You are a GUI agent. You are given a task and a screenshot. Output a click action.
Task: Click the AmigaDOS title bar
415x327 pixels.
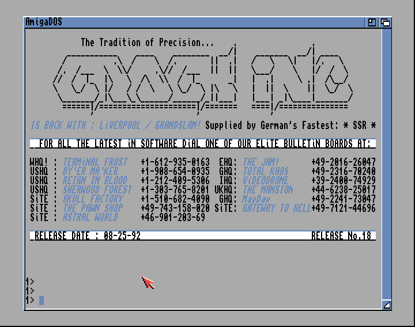[x=195, y=22]
